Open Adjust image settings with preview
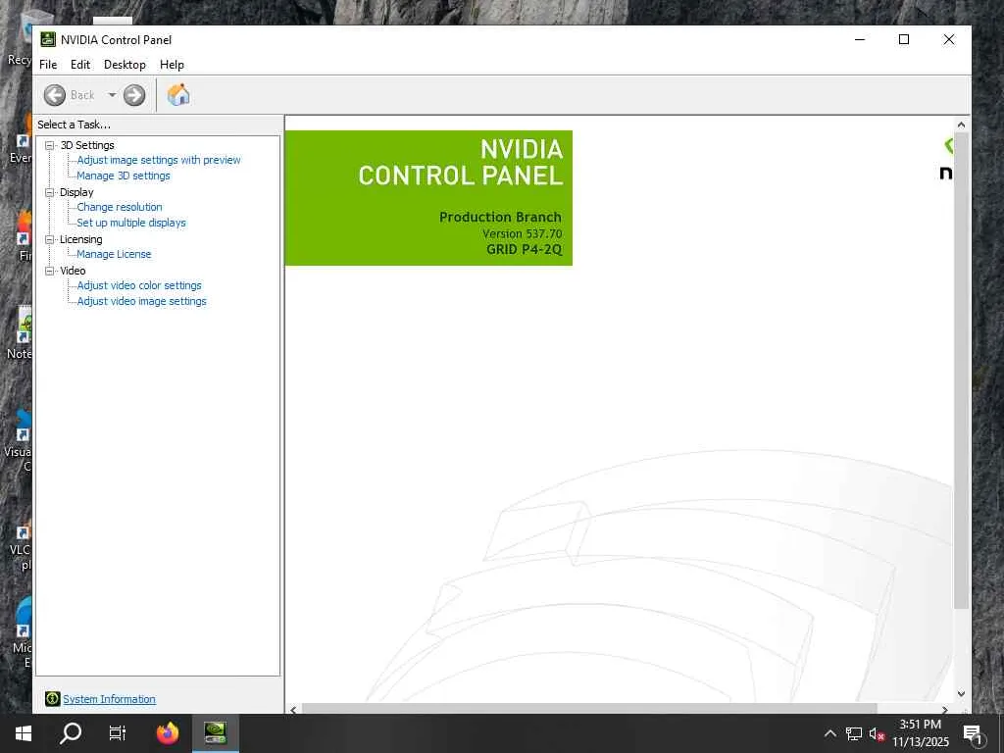The image size is (1004, 753). tap(159, 160)
